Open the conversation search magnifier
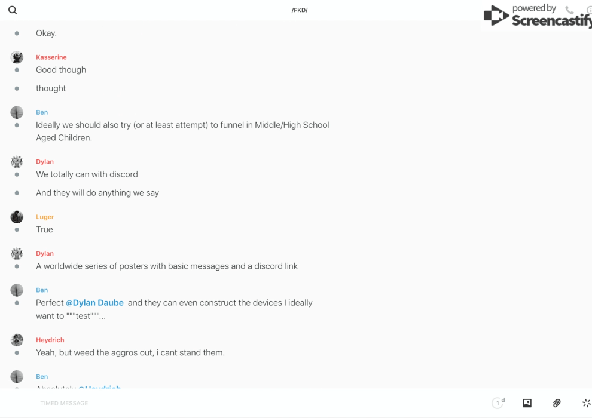The height and width of the screenshot is (418, 592). (x=13, y=10)
